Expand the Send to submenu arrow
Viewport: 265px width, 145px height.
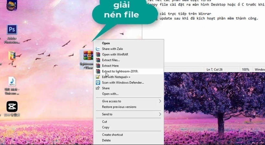160,114
